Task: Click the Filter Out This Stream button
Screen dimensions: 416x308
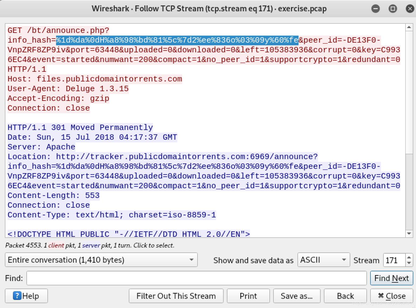Action: click(176, 296)
